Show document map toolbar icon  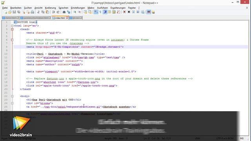pyautogui.click(x=114, y=12)
